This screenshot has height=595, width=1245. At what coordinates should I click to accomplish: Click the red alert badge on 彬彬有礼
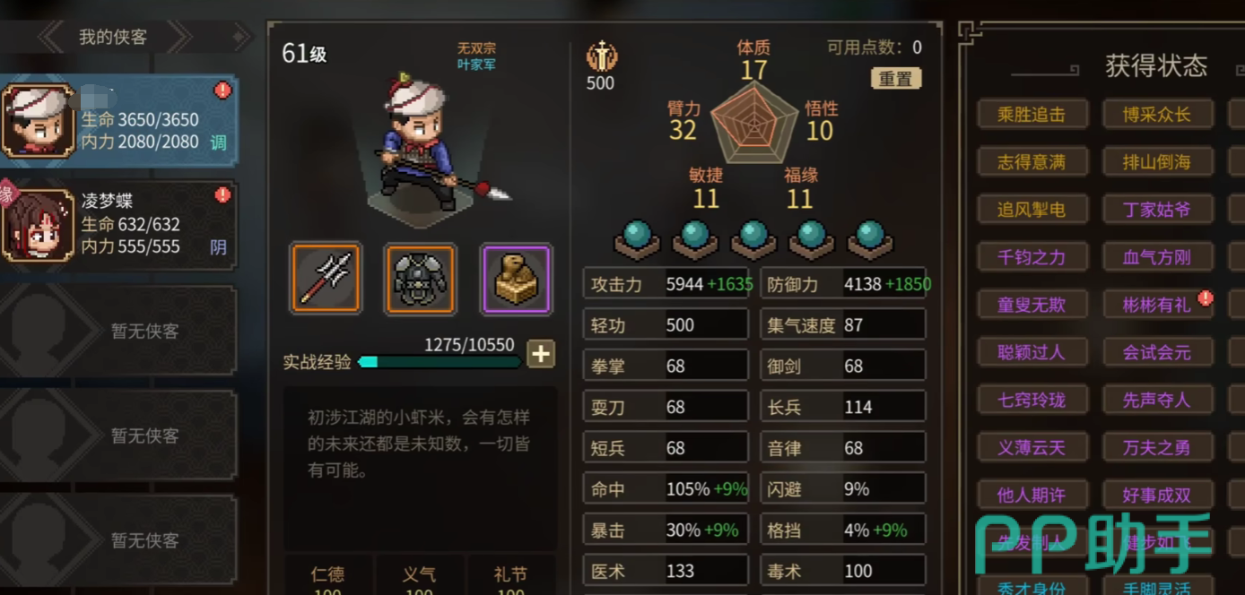pyautogui.click(x=1206, y=297)
